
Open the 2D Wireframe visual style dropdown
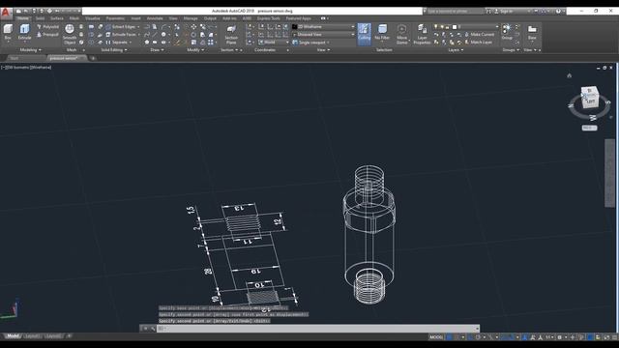[x=323, y=27]
